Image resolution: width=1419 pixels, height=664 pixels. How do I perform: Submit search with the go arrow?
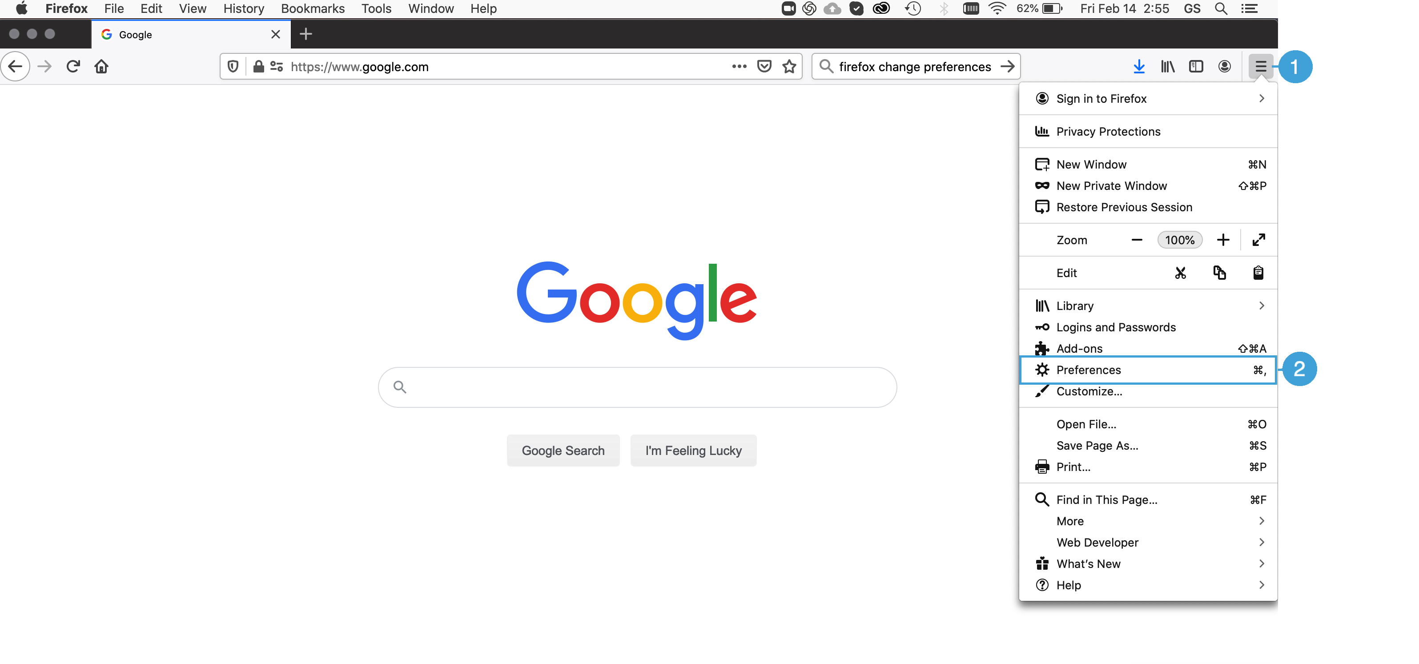click(x=1008, y=67)
